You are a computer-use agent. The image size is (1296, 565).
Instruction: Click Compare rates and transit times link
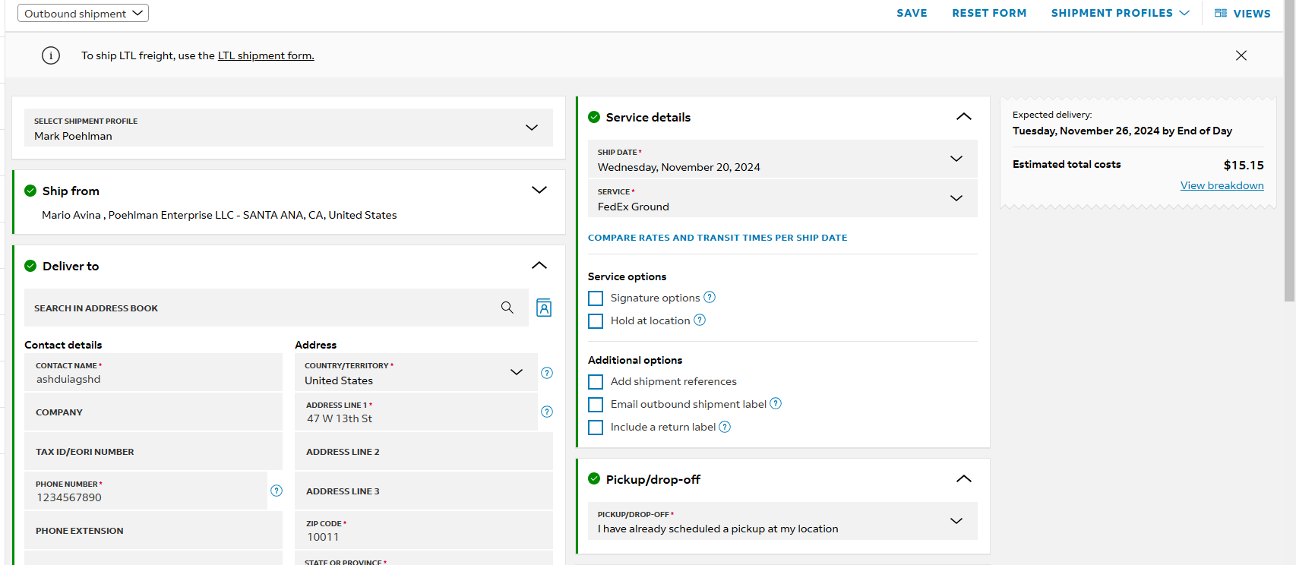(717, 238)
